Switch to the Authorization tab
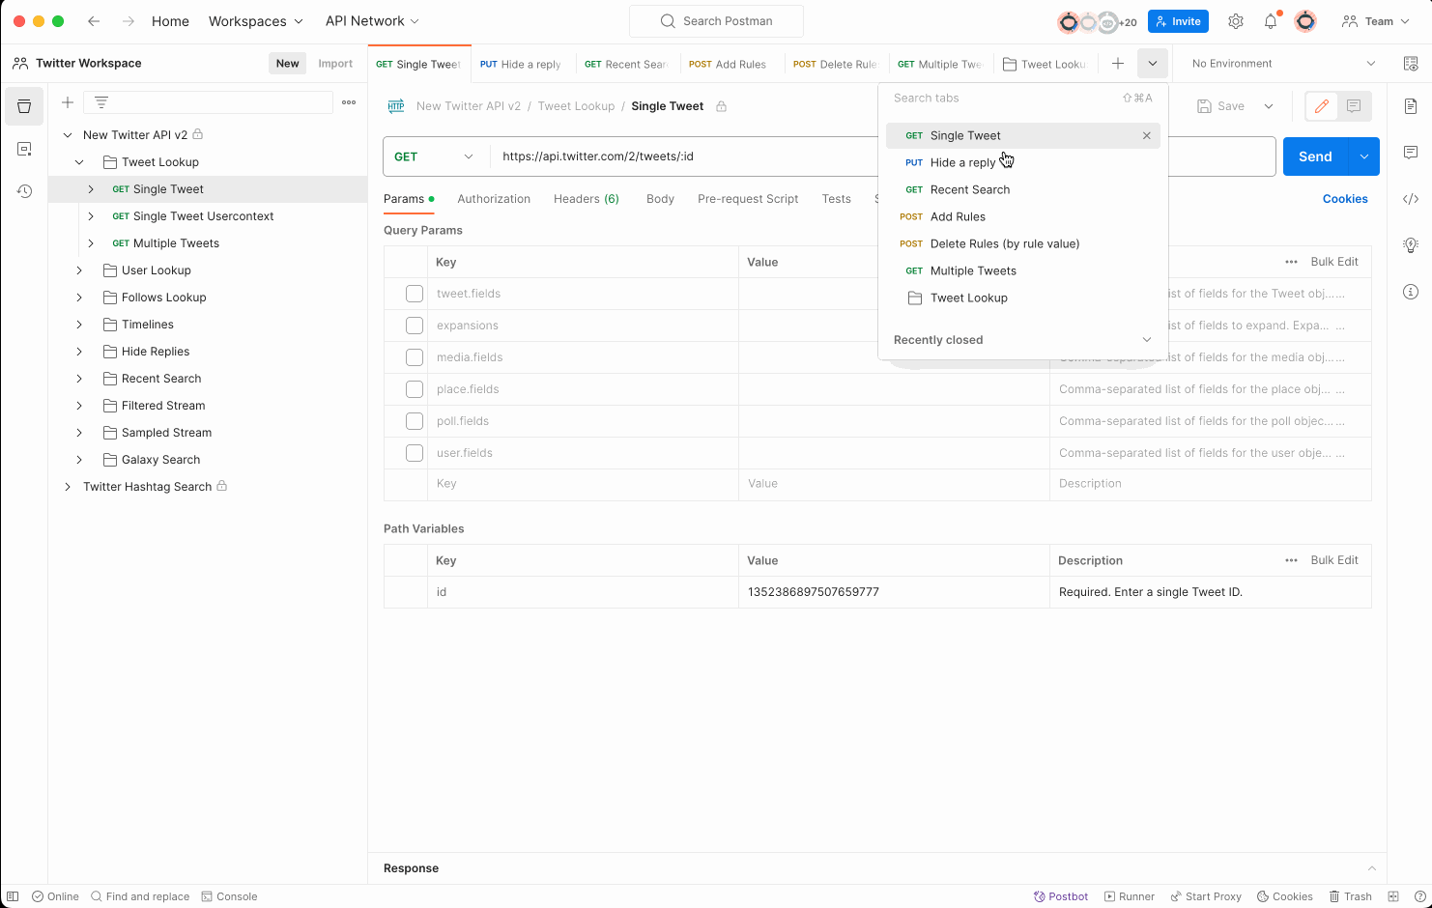 (494, 199)
